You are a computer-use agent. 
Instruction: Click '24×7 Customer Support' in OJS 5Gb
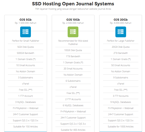coord(26,114)
